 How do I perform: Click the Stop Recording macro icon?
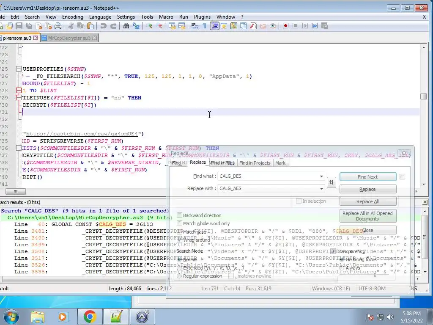tap(295, 26)
